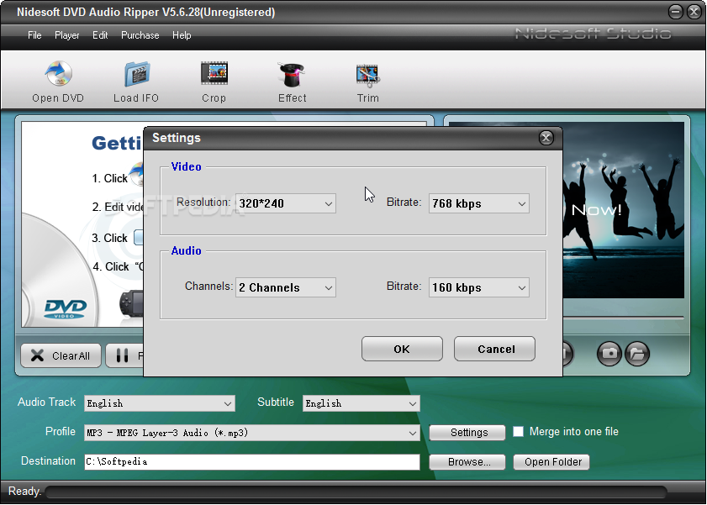Screen dimensions: 707x505
Task: Click the video preview image
Action: (624, 210)
